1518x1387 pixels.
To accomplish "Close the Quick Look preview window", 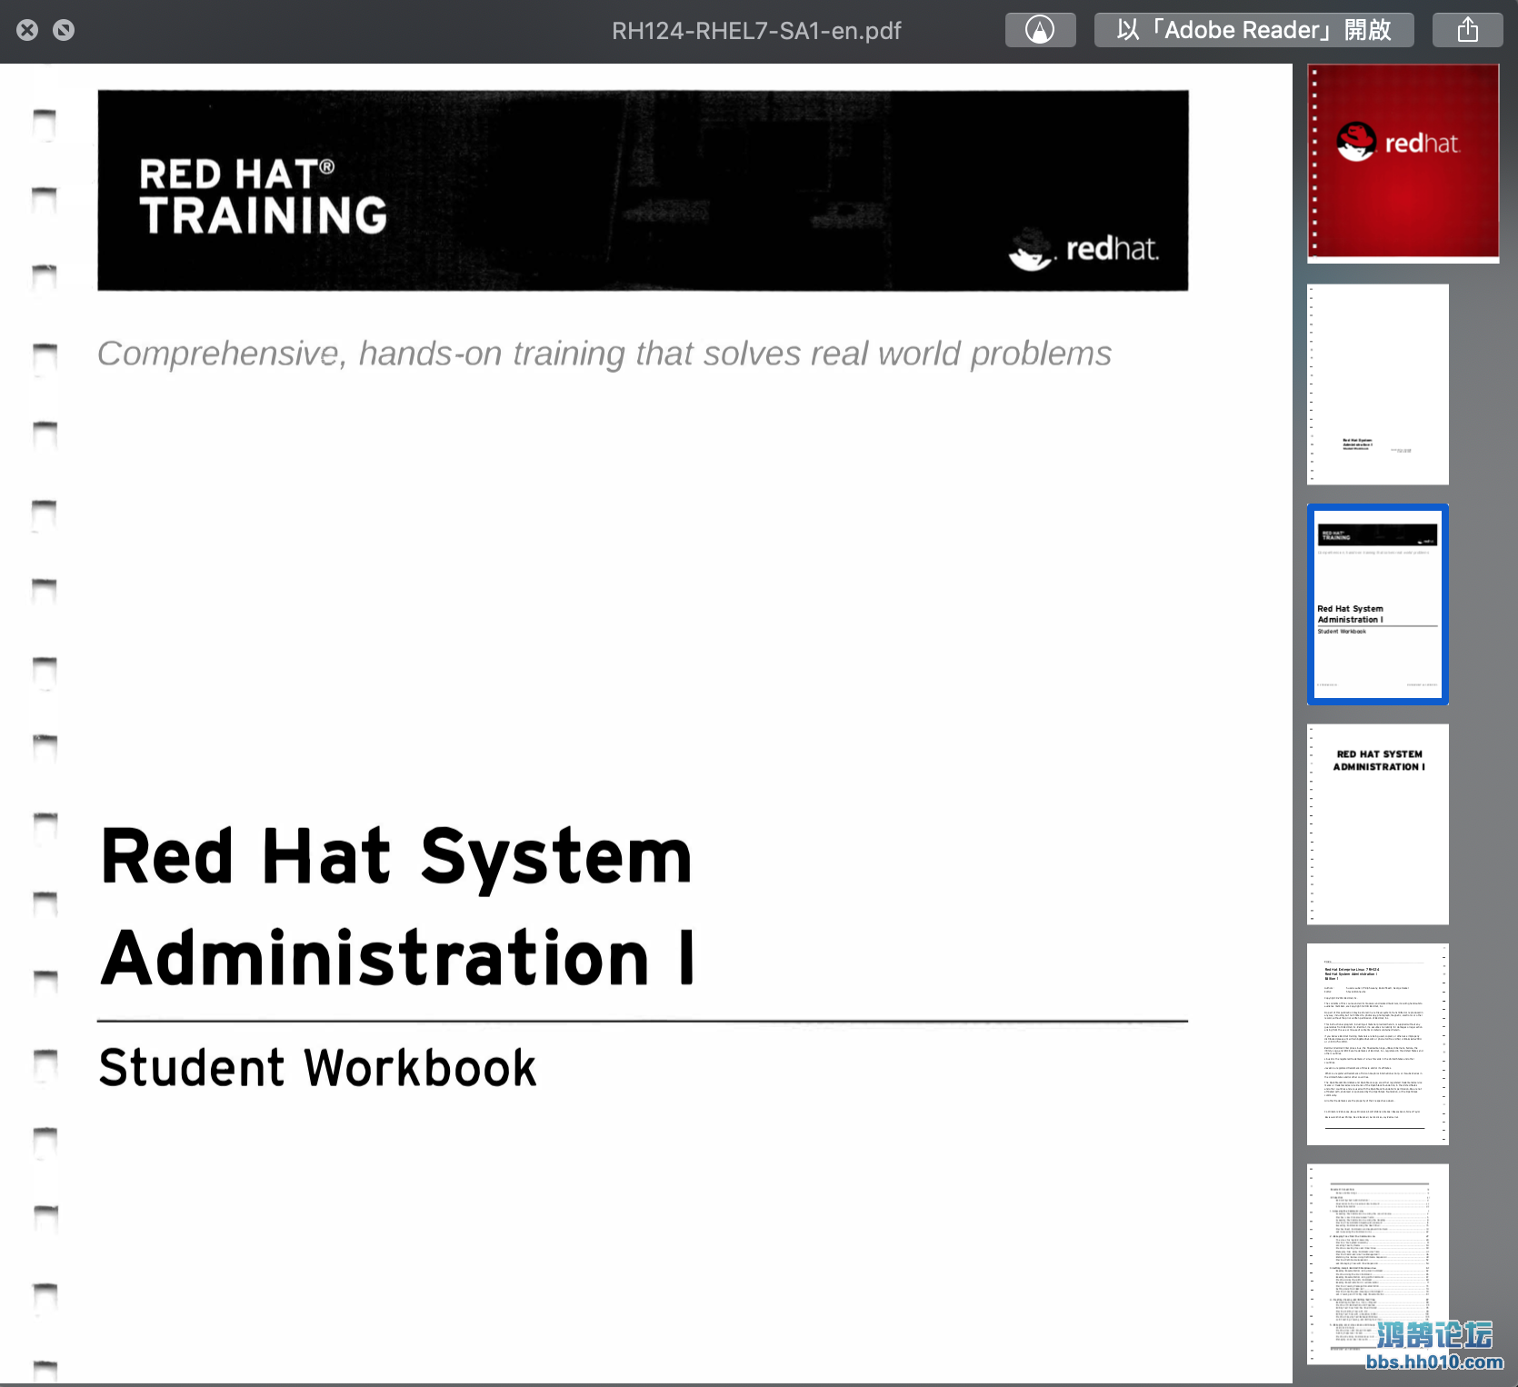I will click(27, 30).
